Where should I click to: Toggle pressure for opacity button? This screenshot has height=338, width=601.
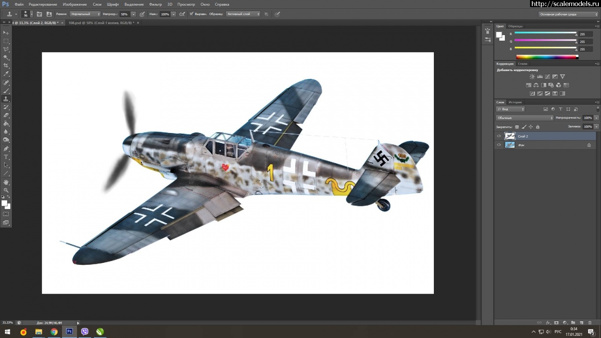[x=142, y=14]
